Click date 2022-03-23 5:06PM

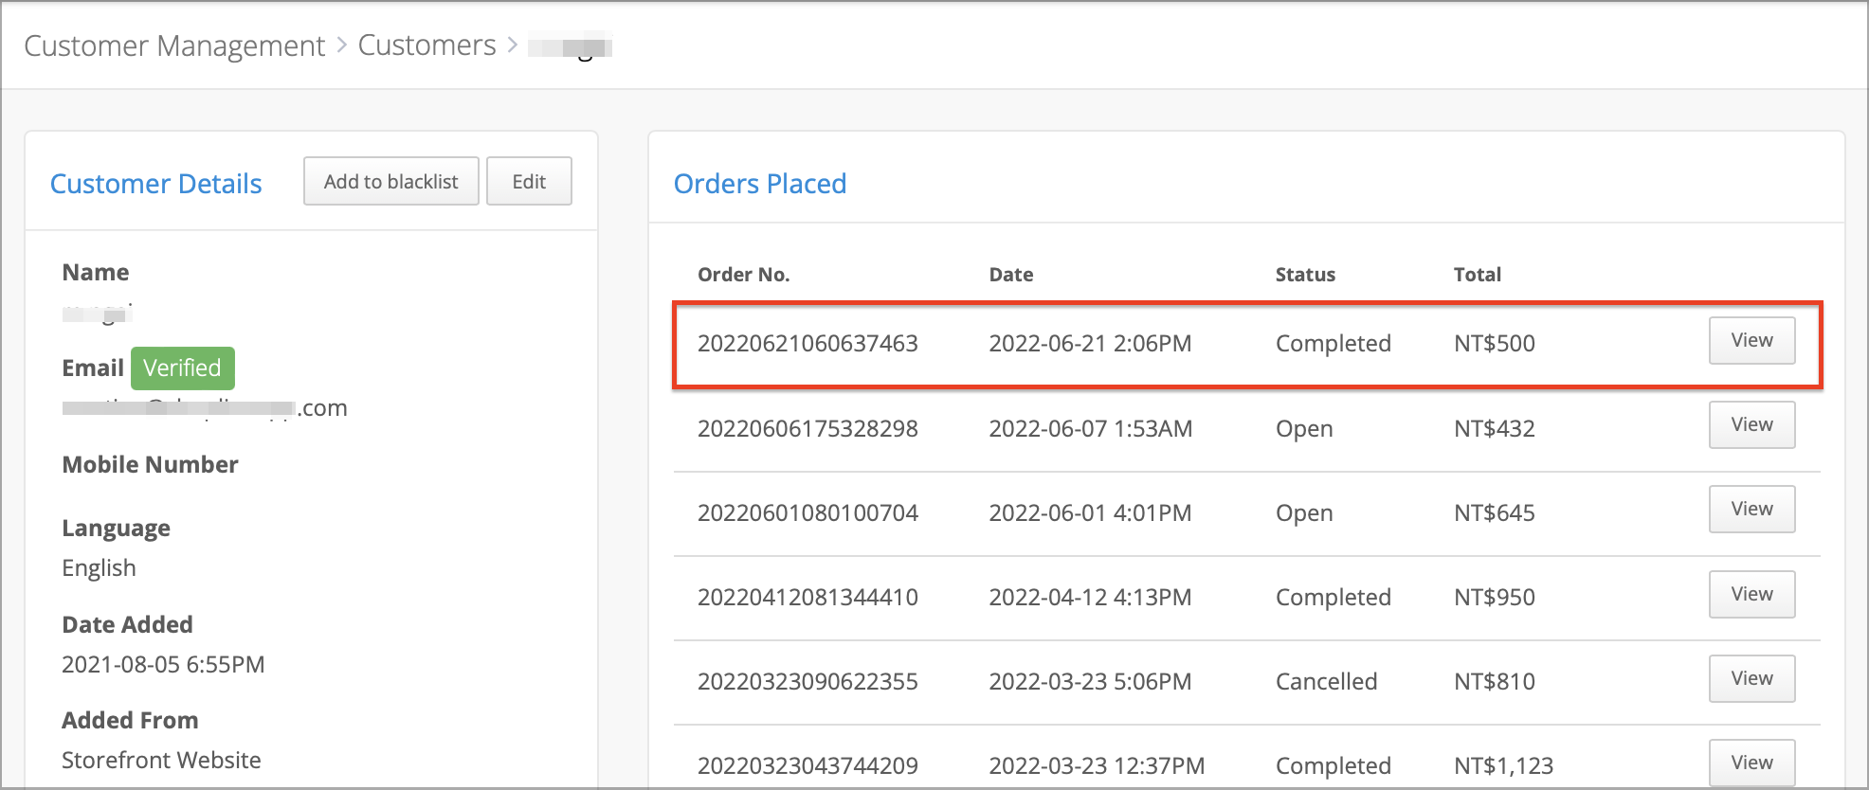1090,681
